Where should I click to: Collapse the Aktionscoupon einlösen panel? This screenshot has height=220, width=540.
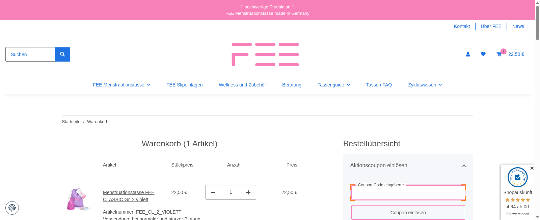464,166
